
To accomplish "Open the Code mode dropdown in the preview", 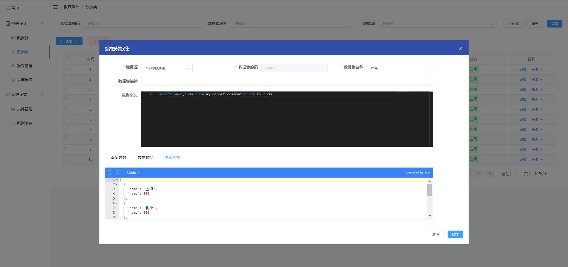I will pos(133,172).
